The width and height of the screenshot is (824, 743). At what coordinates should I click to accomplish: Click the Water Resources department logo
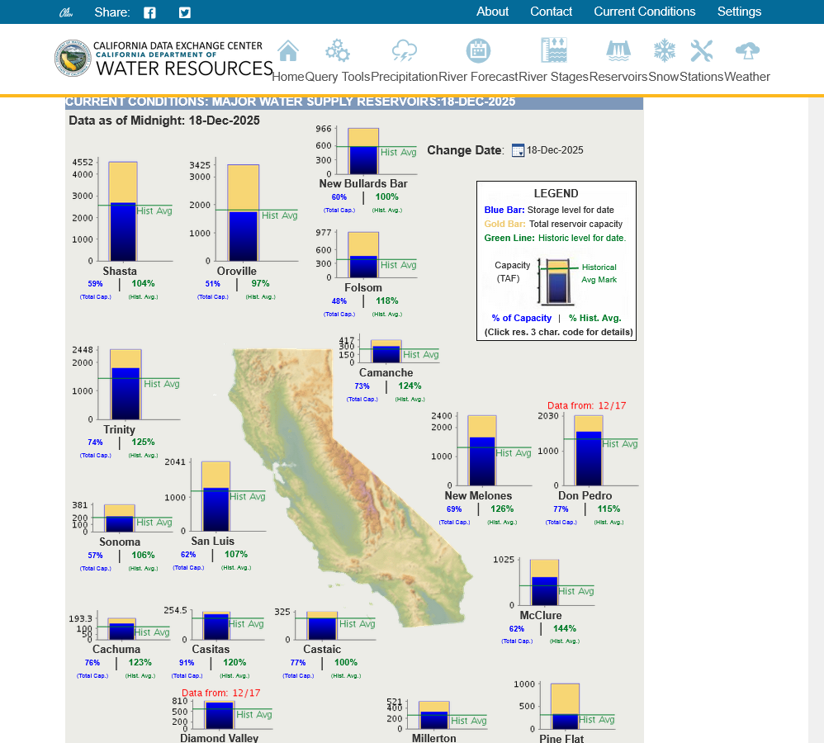click(x=164, y=59)
